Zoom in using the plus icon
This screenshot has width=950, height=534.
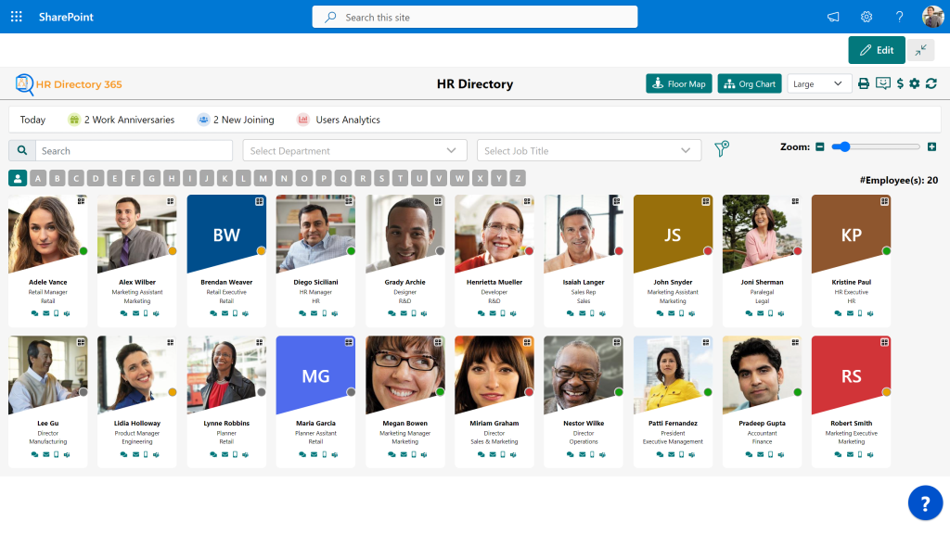pyautogui.click(x=931, y=146)
